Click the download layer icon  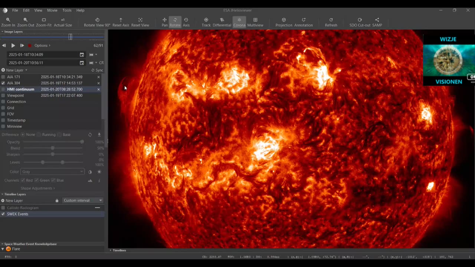pos(99,135)
